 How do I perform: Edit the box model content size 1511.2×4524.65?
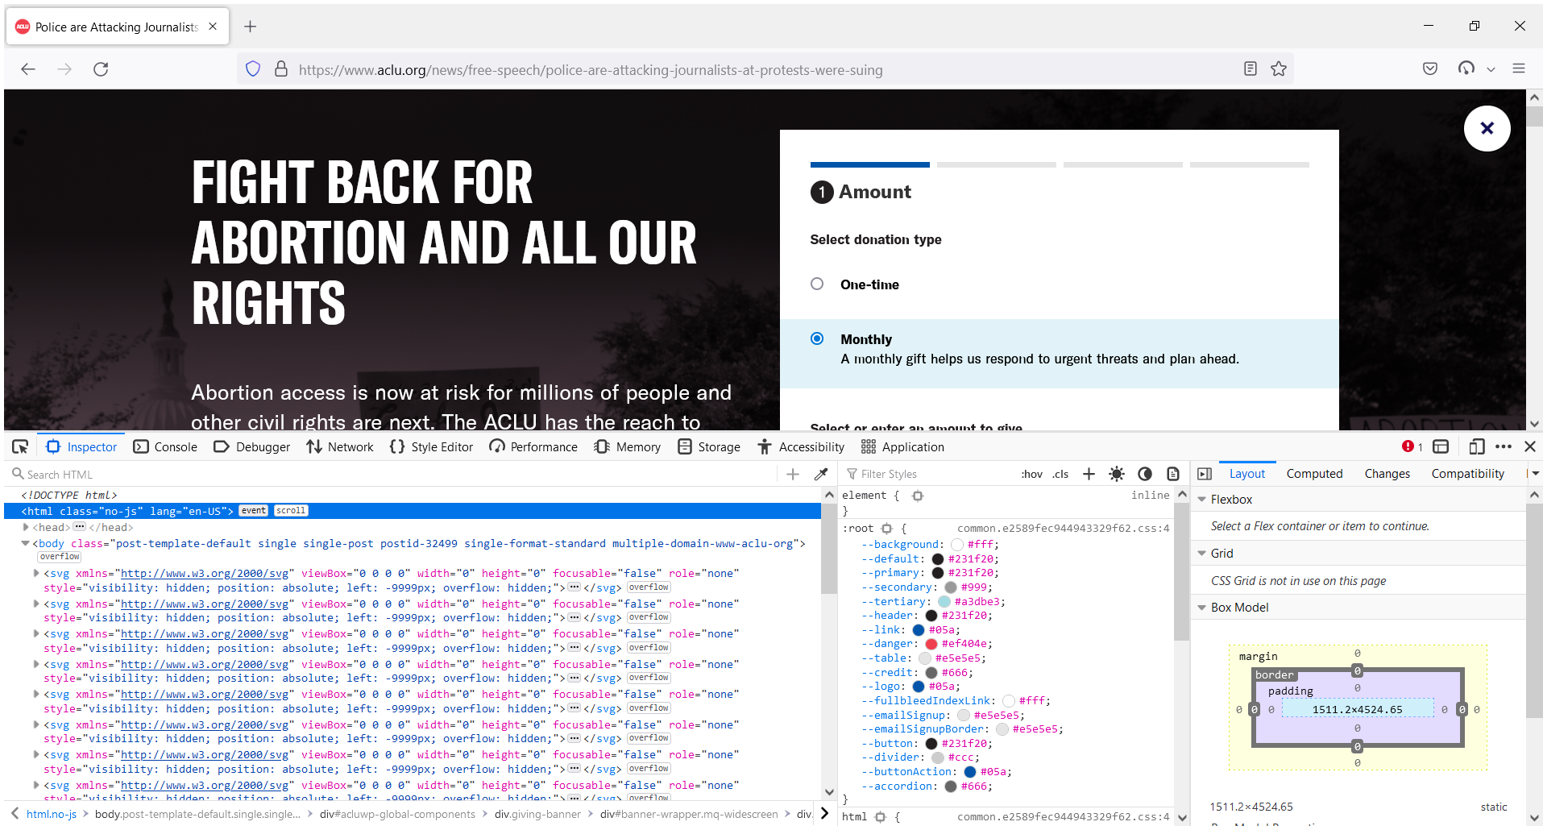pyautogui.click(x=1357, y=709)
